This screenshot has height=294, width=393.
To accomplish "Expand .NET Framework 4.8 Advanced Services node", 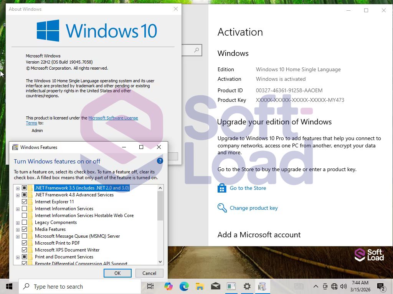I will (18, 195).
